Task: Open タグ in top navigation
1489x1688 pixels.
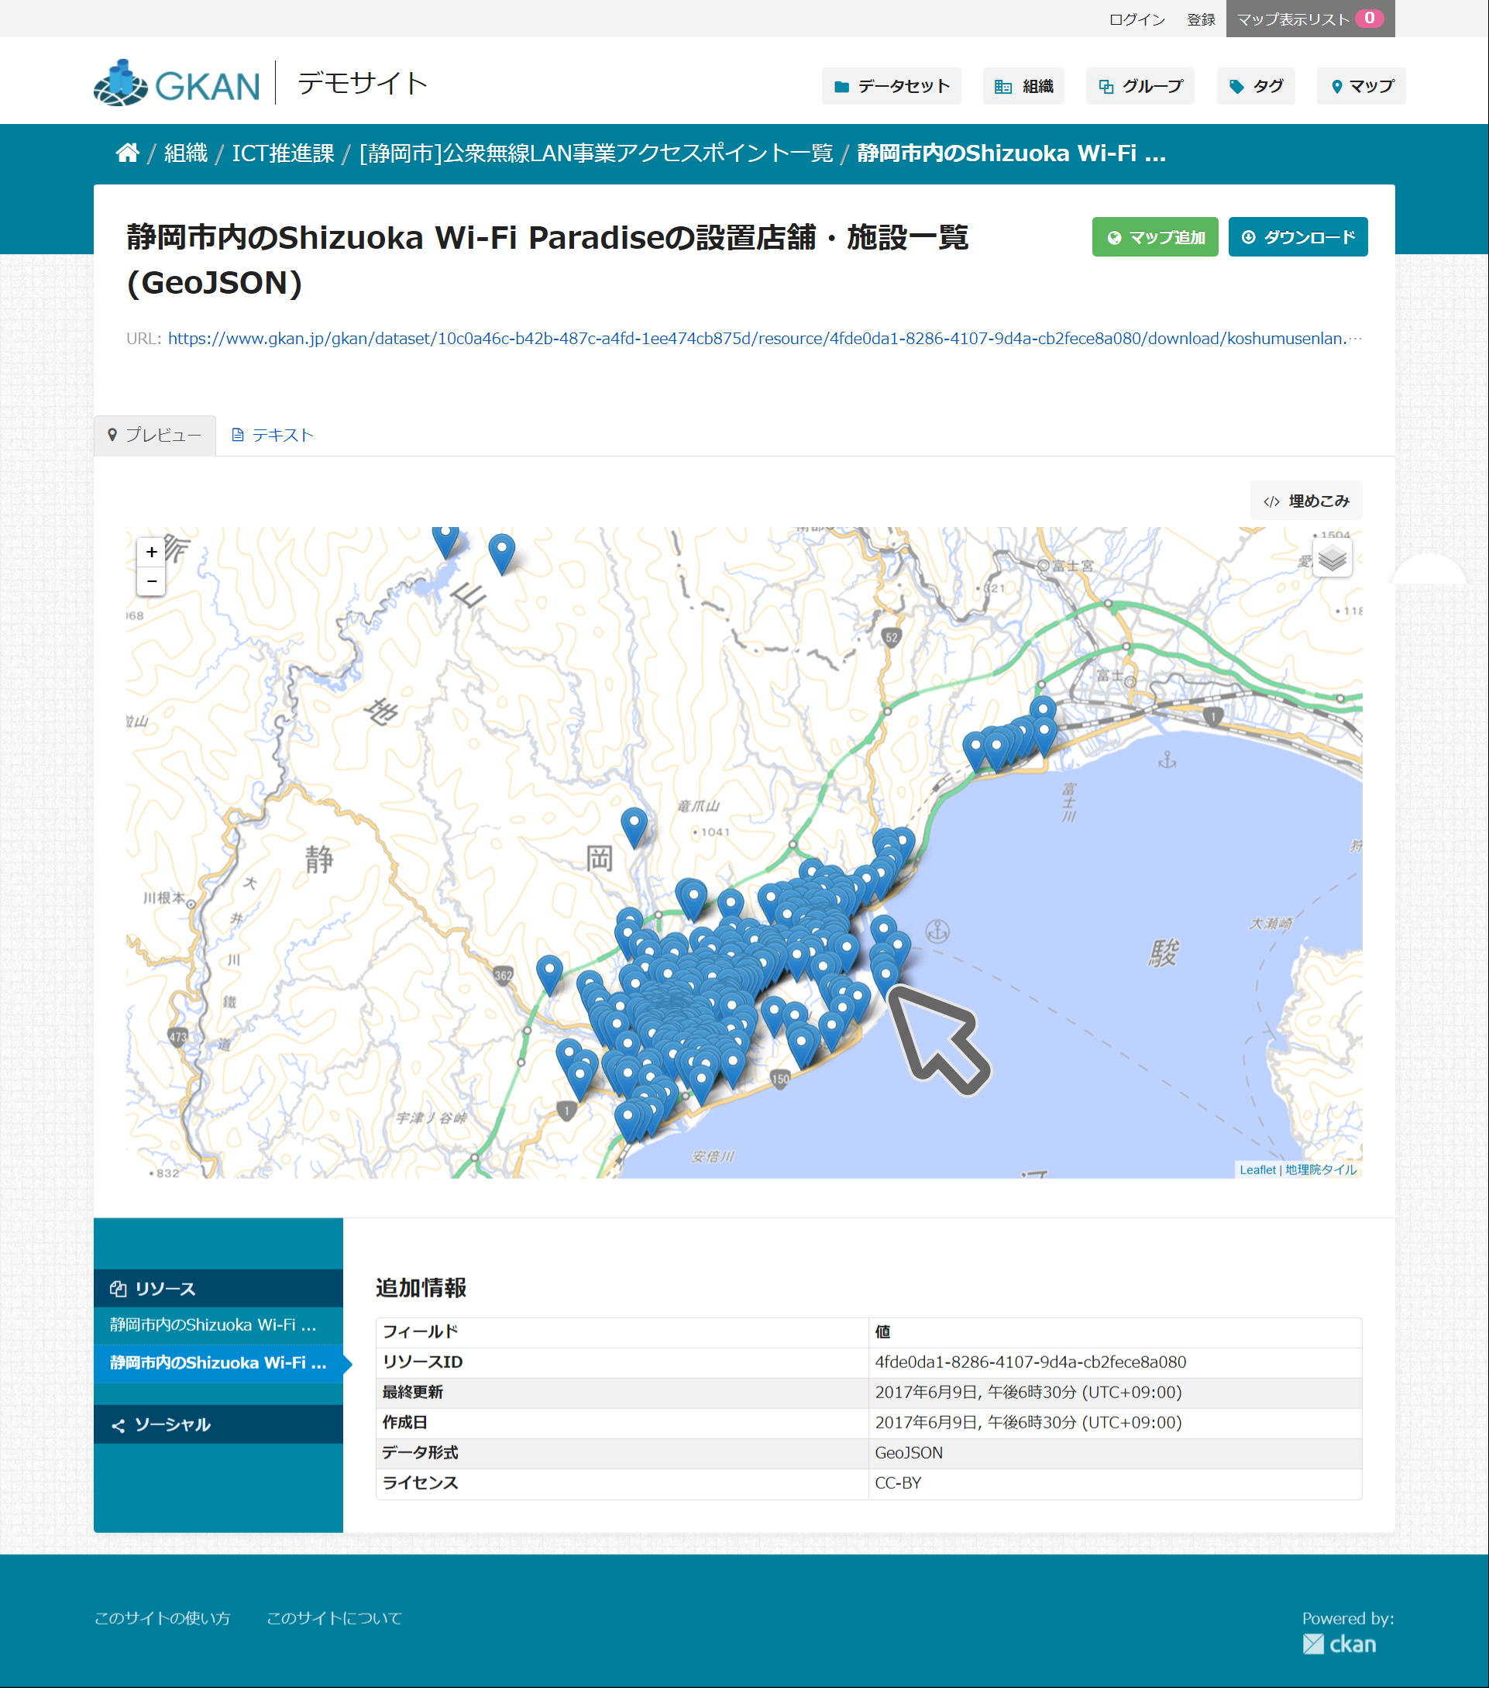Action: (1257, 86)
